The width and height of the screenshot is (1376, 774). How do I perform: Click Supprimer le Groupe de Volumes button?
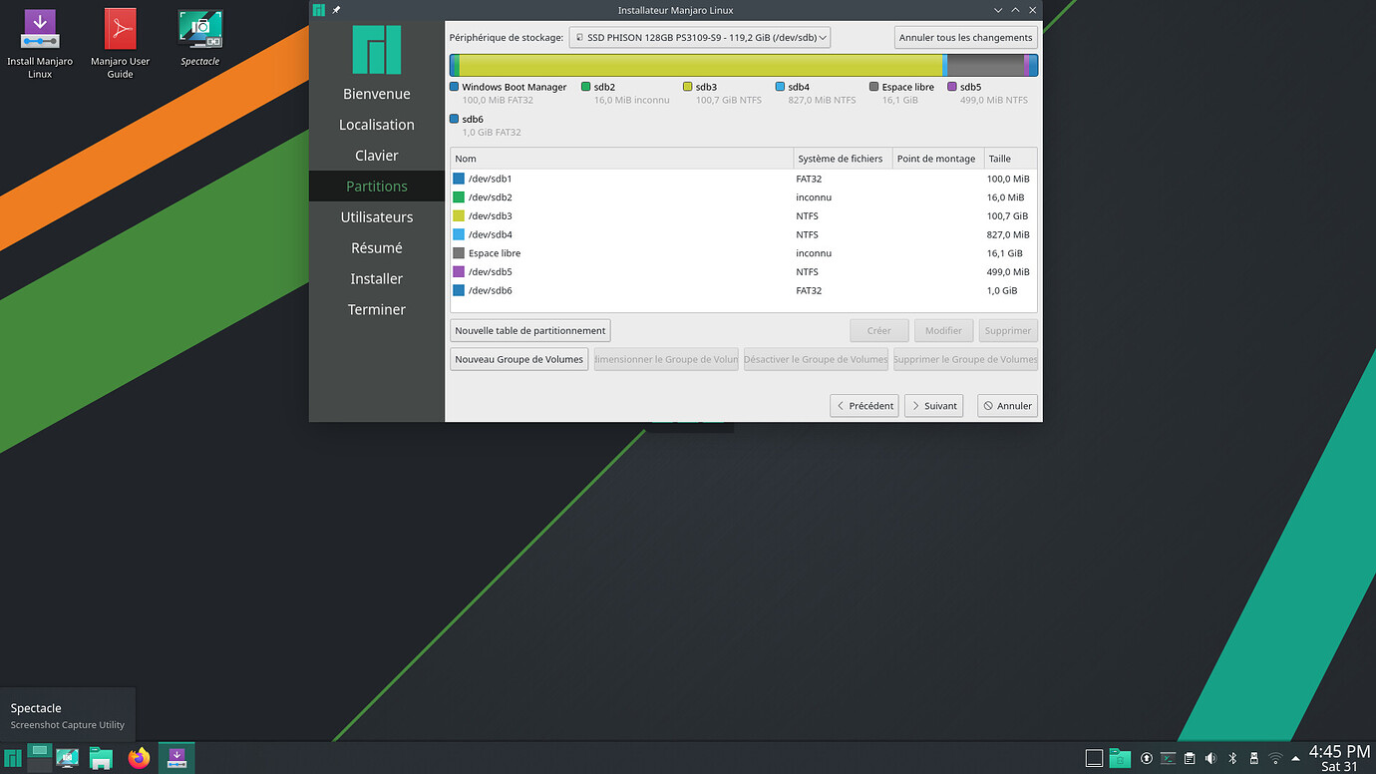965,359
